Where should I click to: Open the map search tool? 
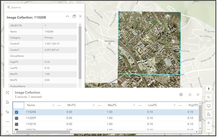(x=209, y=97)
